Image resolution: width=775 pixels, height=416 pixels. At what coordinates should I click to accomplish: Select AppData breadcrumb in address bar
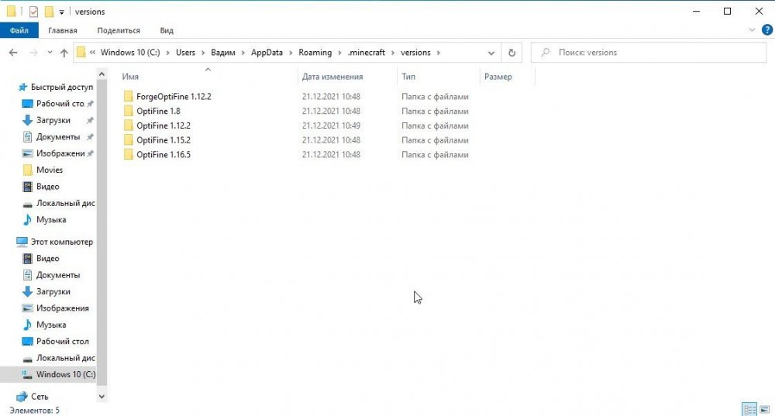point(267,53)
